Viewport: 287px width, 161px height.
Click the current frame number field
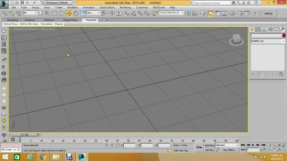pos(253,150)
